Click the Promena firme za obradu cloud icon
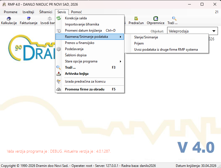Image resolution: width=221 pixels, height=168 pixels. coord(59,89)
